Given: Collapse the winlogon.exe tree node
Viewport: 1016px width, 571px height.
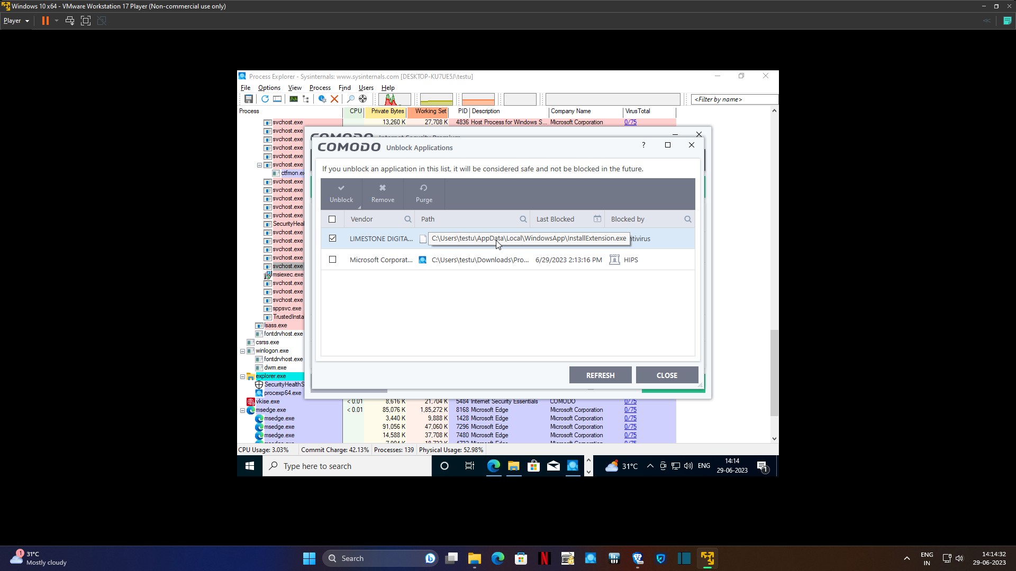Looking at the screenshot, I should [x=243, y=351].
